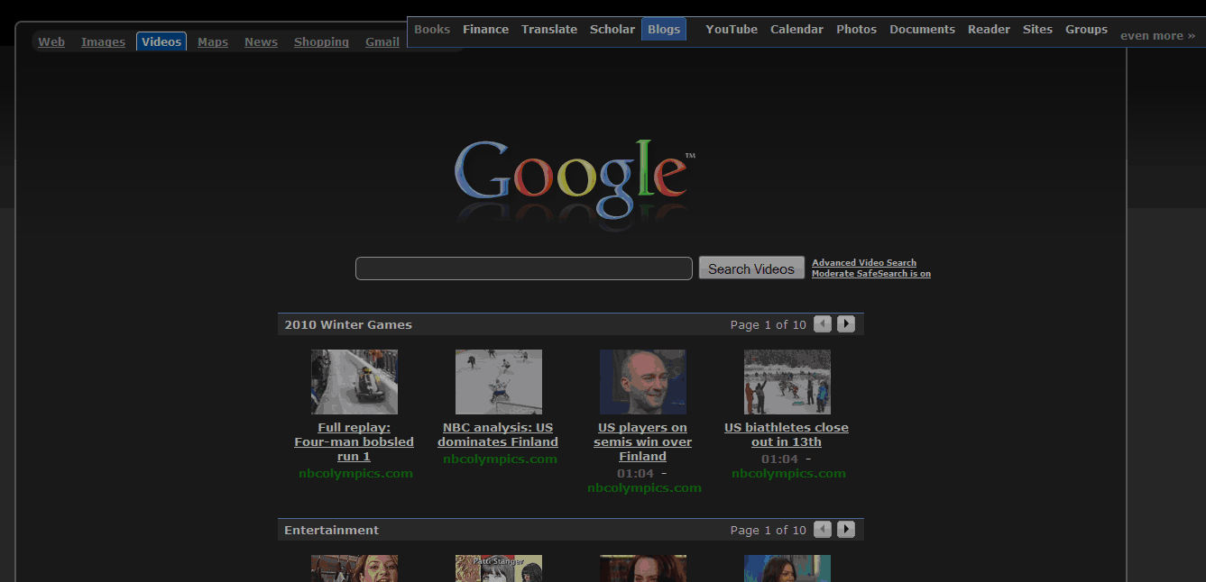Screen dimensions: 1206x582
Task: Click the Search Videos button
Action: (x=751, y=268)
